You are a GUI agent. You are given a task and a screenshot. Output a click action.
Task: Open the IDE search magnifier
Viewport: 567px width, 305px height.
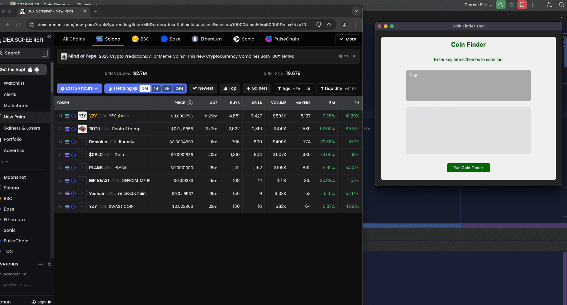pyautogui.click(x=562, y=5)
